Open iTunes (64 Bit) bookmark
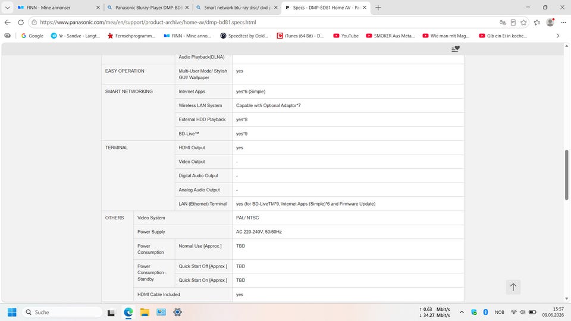The image size is (571, 321). pos(300,36)
